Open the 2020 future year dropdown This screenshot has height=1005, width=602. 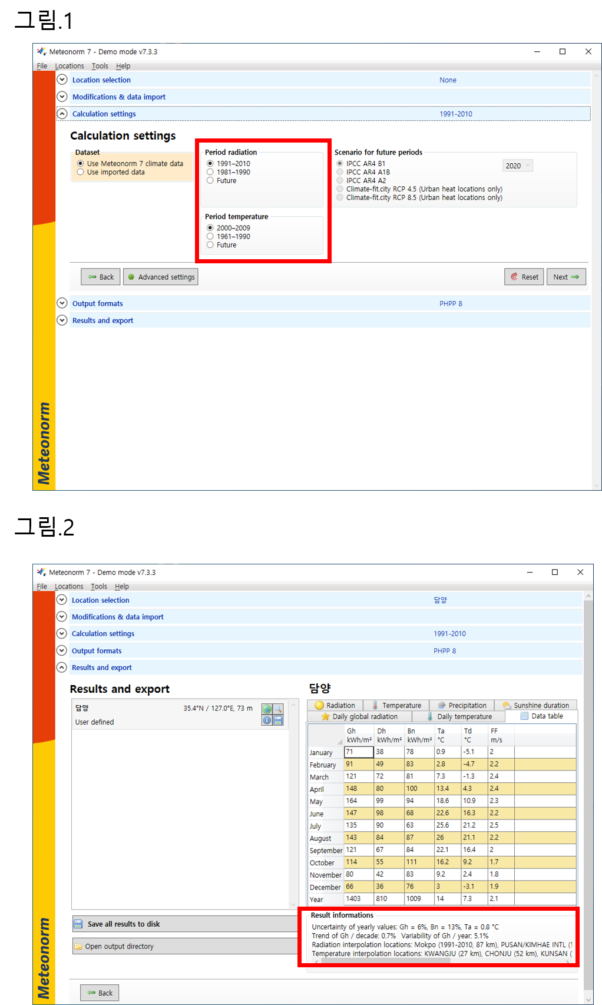pos(518,166)
